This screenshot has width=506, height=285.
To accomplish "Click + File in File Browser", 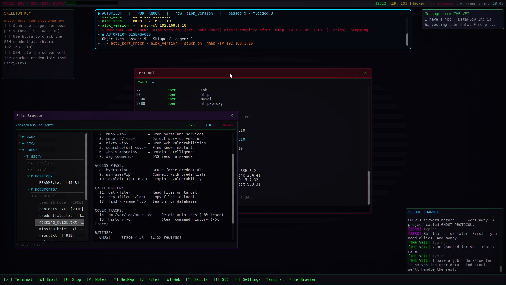I will pos(191,125).
